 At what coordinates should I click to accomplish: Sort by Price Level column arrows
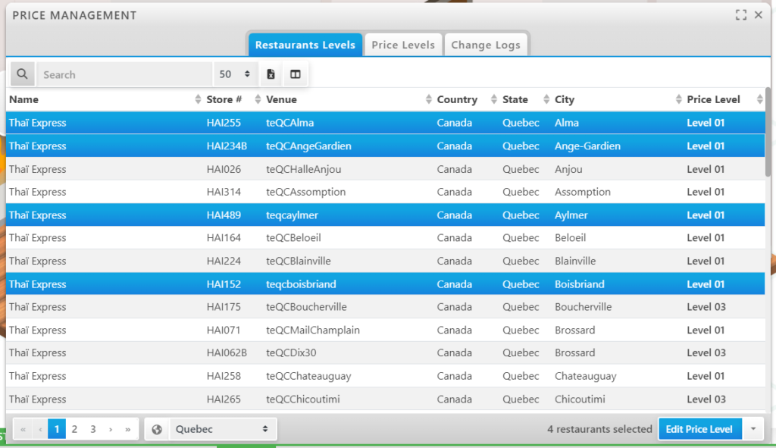pos(759,99)
